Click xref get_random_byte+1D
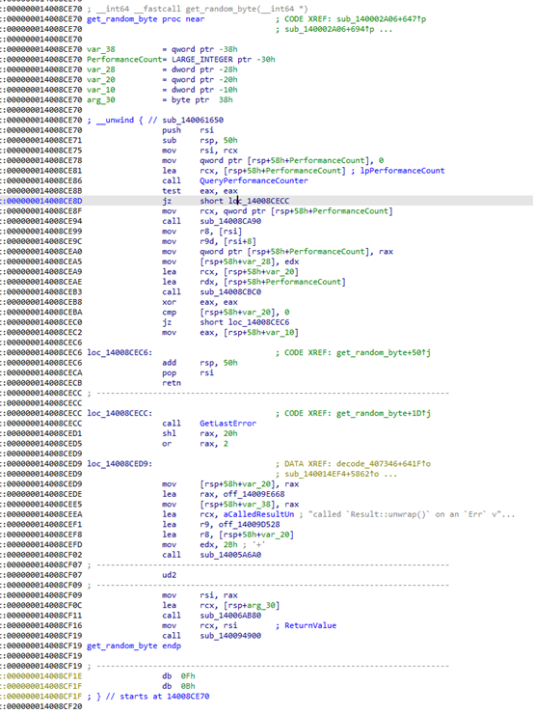 pyautogui.click(x=384, y=414)
